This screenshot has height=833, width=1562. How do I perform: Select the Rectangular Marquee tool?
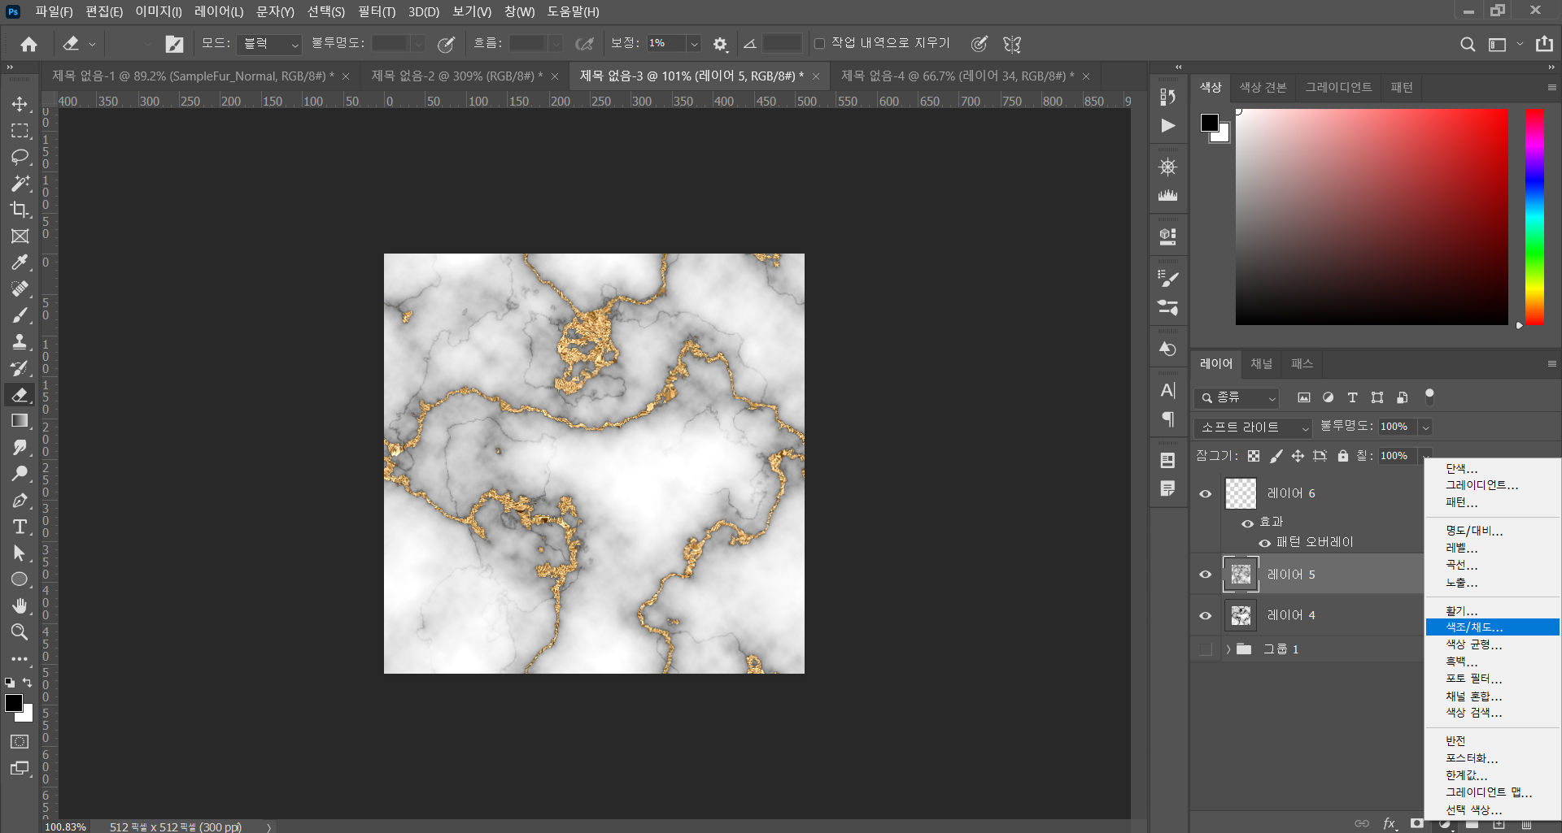(20, 131)
